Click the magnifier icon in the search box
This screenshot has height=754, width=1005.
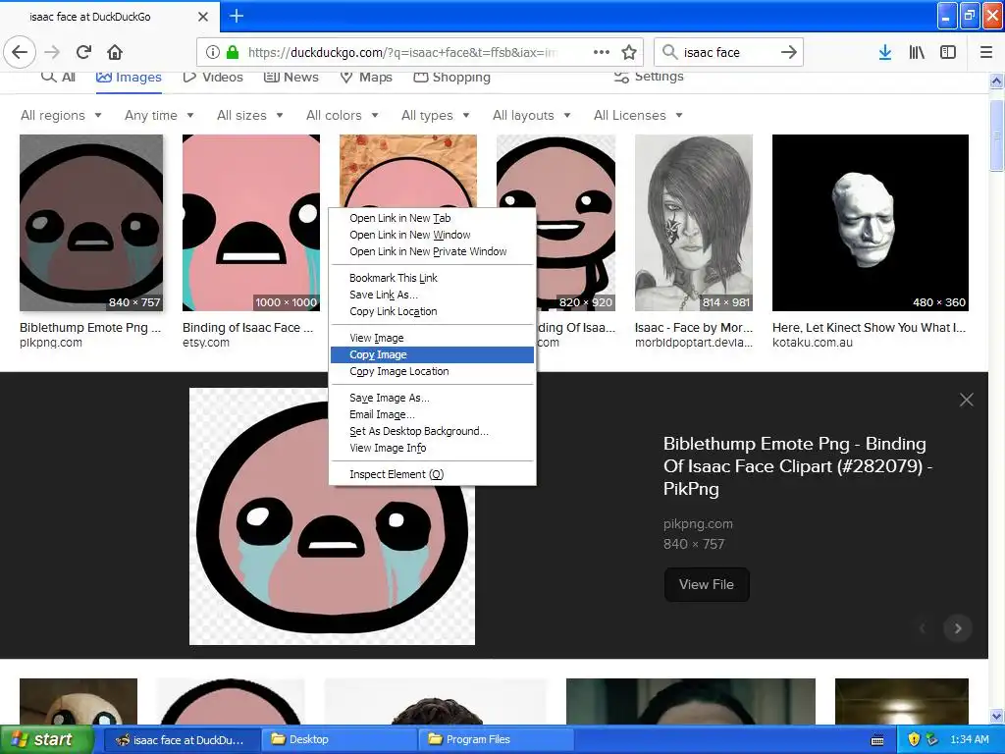pos(669,52)
